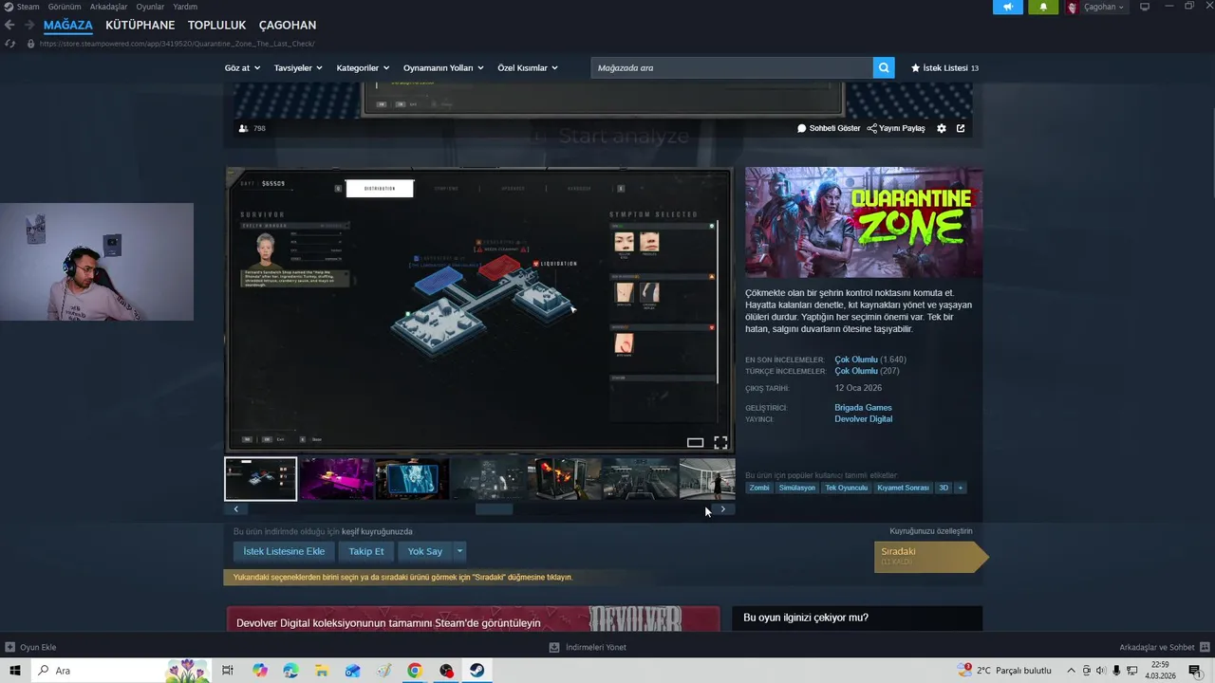
Task: Expand the Çagohan account dropdown
Action: click(x=1104, y=7)
